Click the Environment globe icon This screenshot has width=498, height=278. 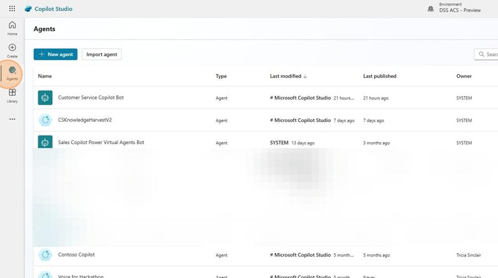(x=431, y=9)
